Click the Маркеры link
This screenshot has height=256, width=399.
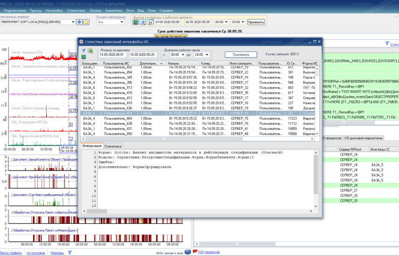[x=57, y=253]
